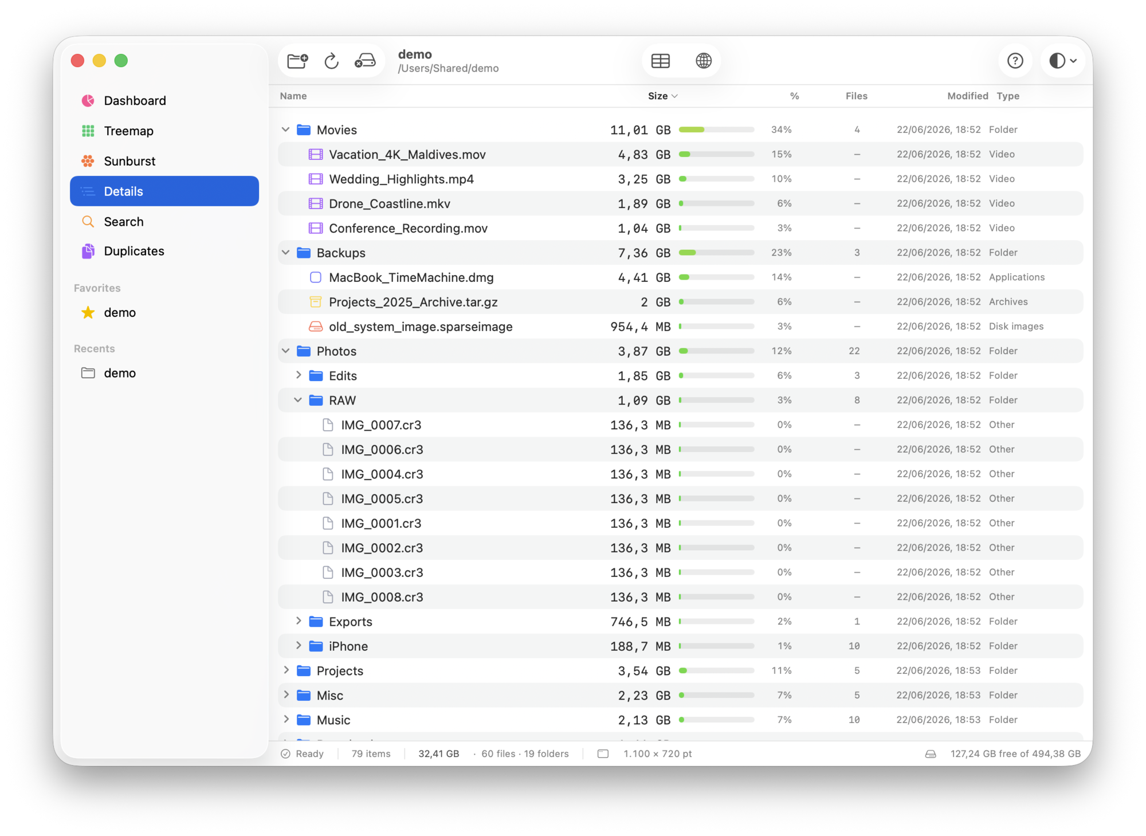Image resolution: width=1146 pixels, height=836 pixels.
Task: Click the refresh/rescan toolbar icon
Action: click(331, 61)
